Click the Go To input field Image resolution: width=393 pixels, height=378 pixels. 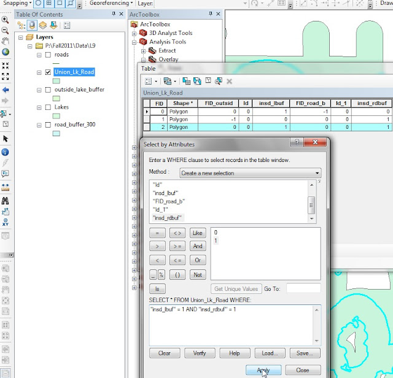pyautogui.click(x=303, y=288)
